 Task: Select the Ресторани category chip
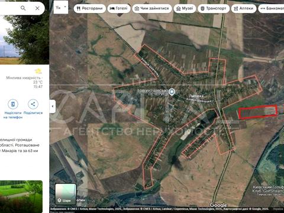point(90,8)
